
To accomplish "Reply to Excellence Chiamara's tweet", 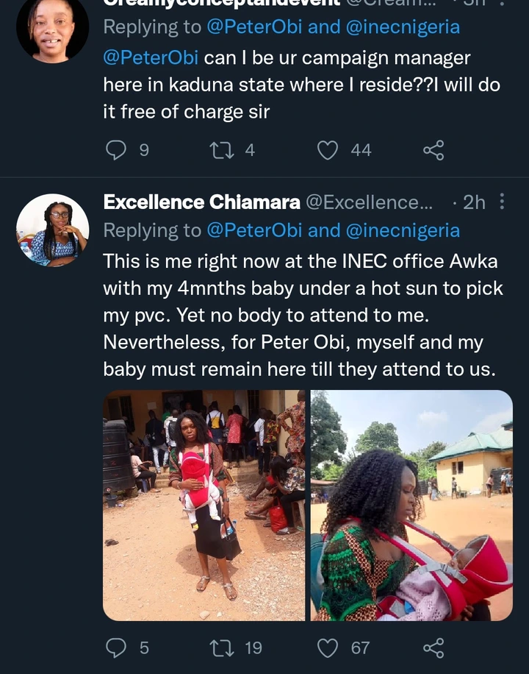I will pyautogui.click(x=117, y=648).
